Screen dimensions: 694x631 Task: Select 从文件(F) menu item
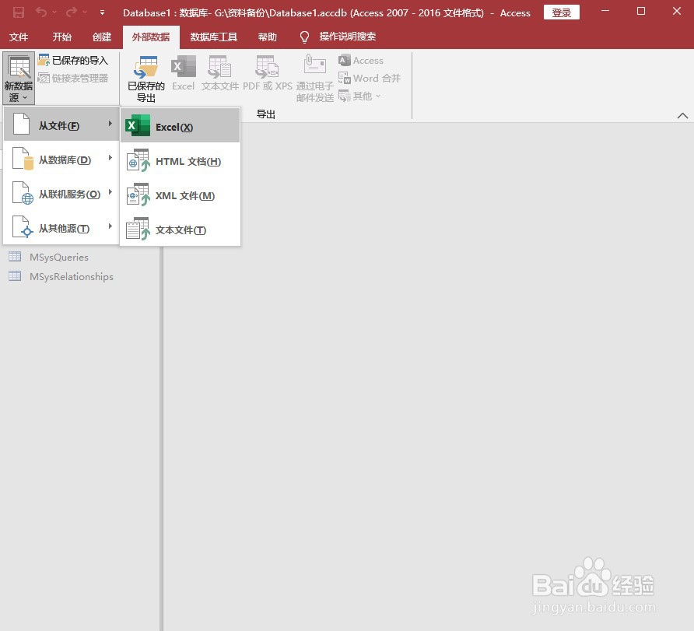61,125
